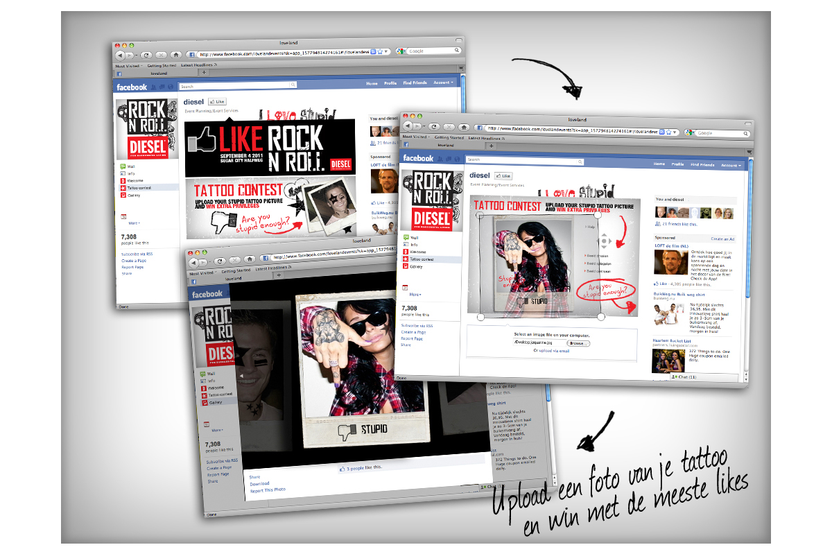This screenshot has height=554, width=832.
Task: Expand More in right window's page sidebar
Action: tap(417, 295)
